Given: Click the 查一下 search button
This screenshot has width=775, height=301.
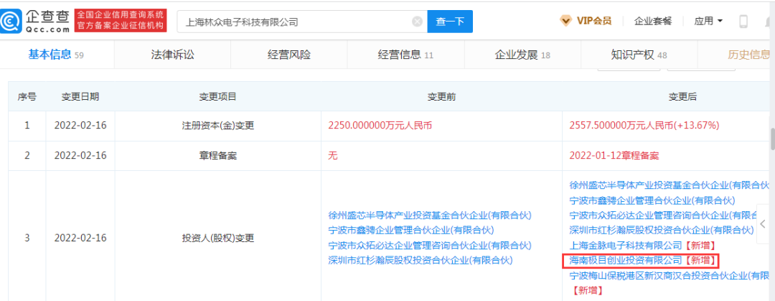Looking at the screenshot, I should (450, 22).
